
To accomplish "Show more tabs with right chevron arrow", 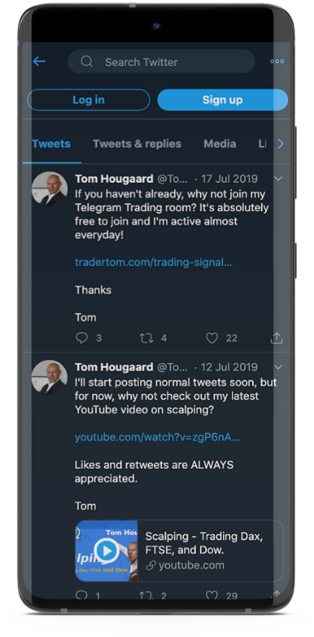I will click(281, 144).
